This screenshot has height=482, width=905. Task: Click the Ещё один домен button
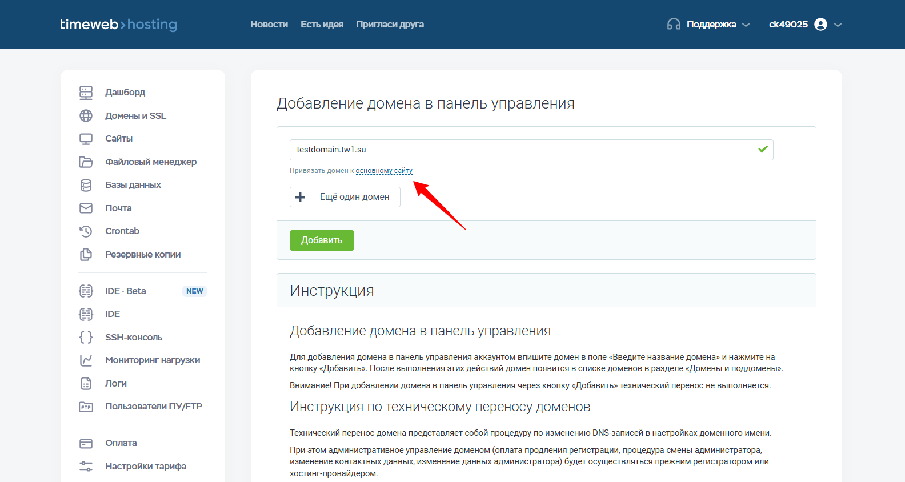coord(345,197)
